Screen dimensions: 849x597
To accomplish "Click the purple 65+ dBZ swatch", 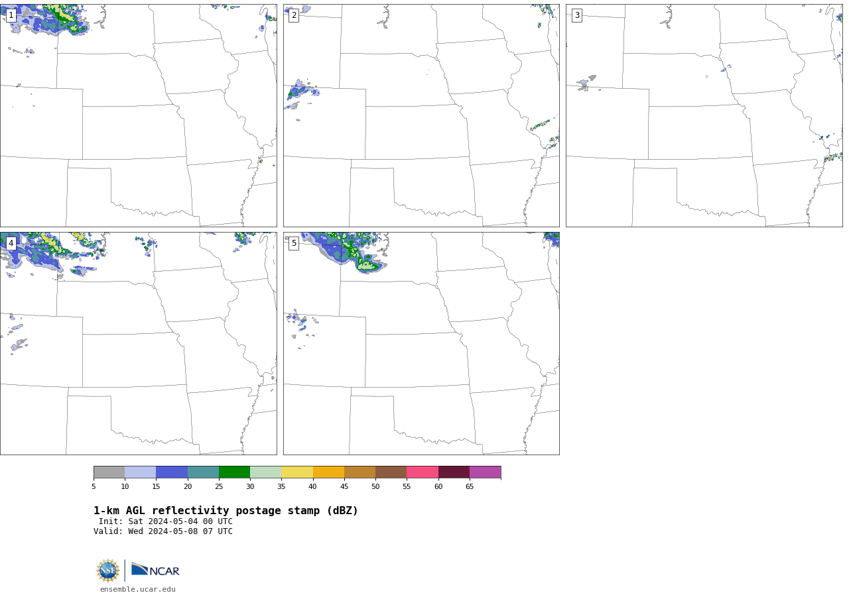I will [486, 472].
